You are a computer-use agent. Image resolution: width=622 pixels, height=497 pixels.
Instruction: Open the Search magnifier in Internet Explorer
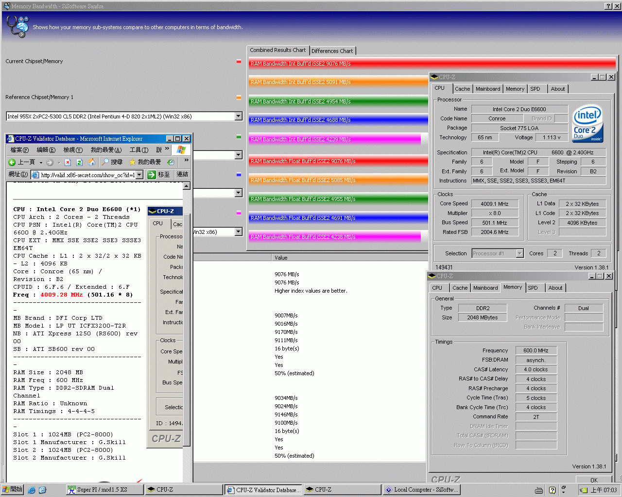105,162
